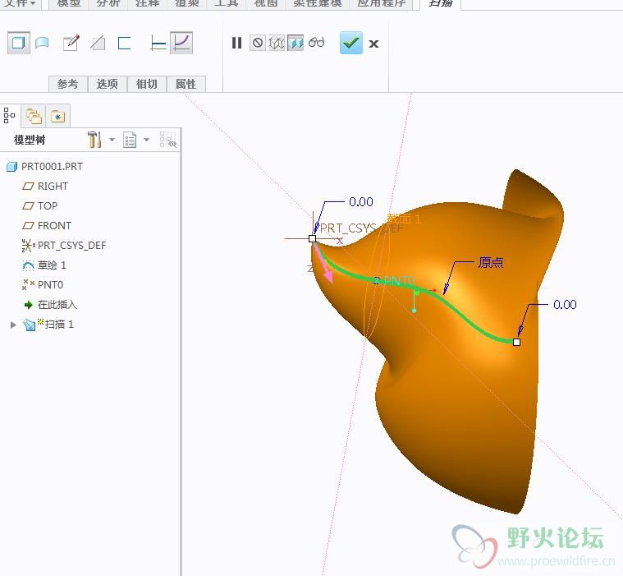This screenshot has width=623, height=576.
Task: Select PRT0001.PRT in the model tree
Action: coord(52,166)
